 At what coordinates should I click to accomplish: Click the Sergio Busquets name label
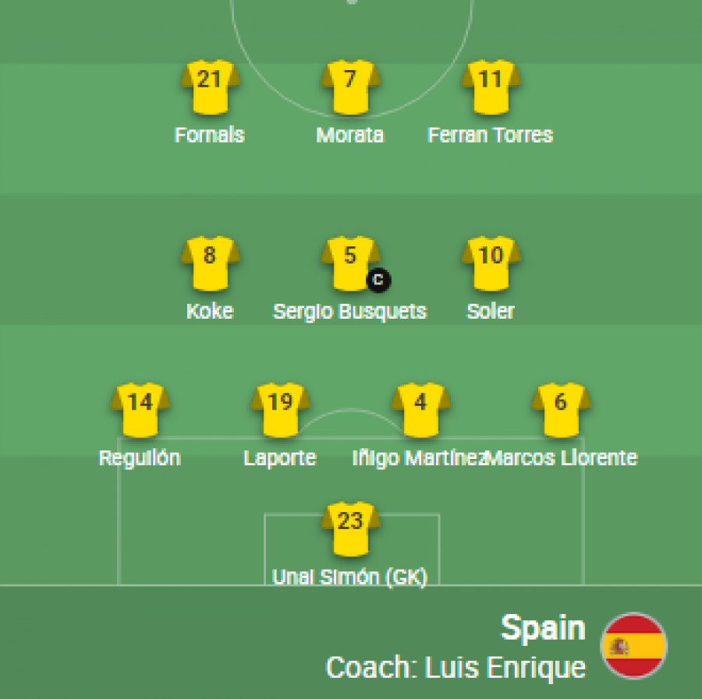349,312
